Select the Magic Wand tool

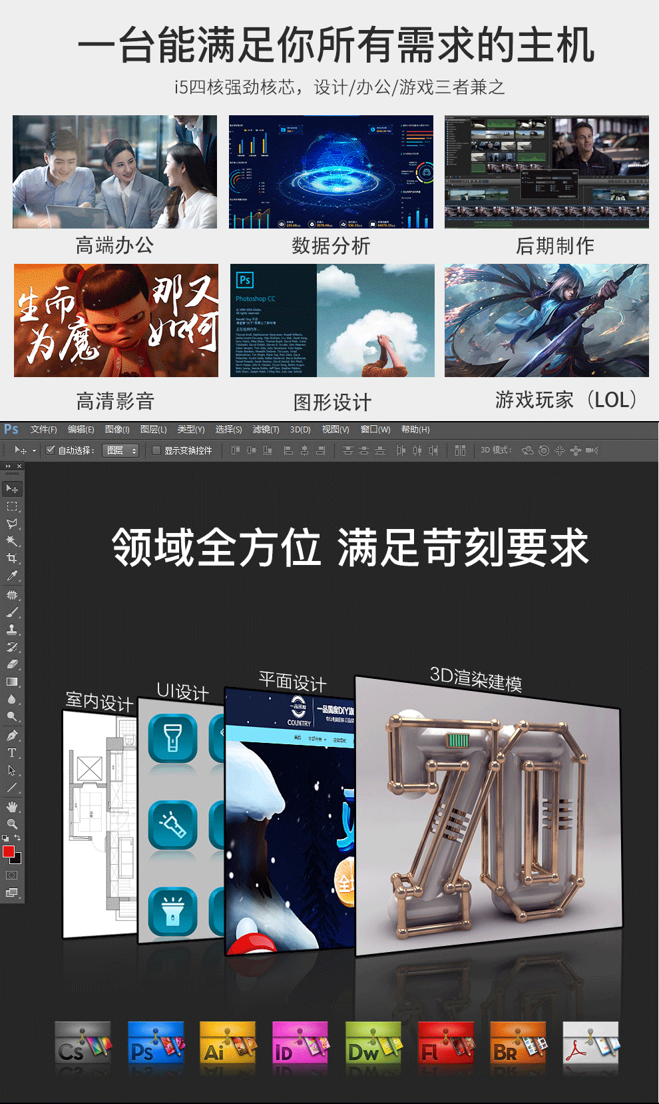tap(12, 541)
